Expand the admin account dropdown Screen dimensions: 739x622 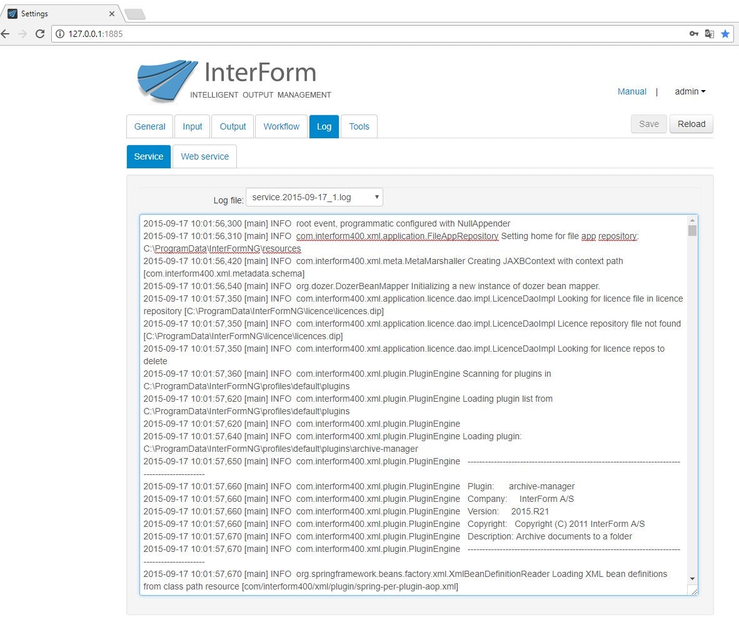[690, 91]
